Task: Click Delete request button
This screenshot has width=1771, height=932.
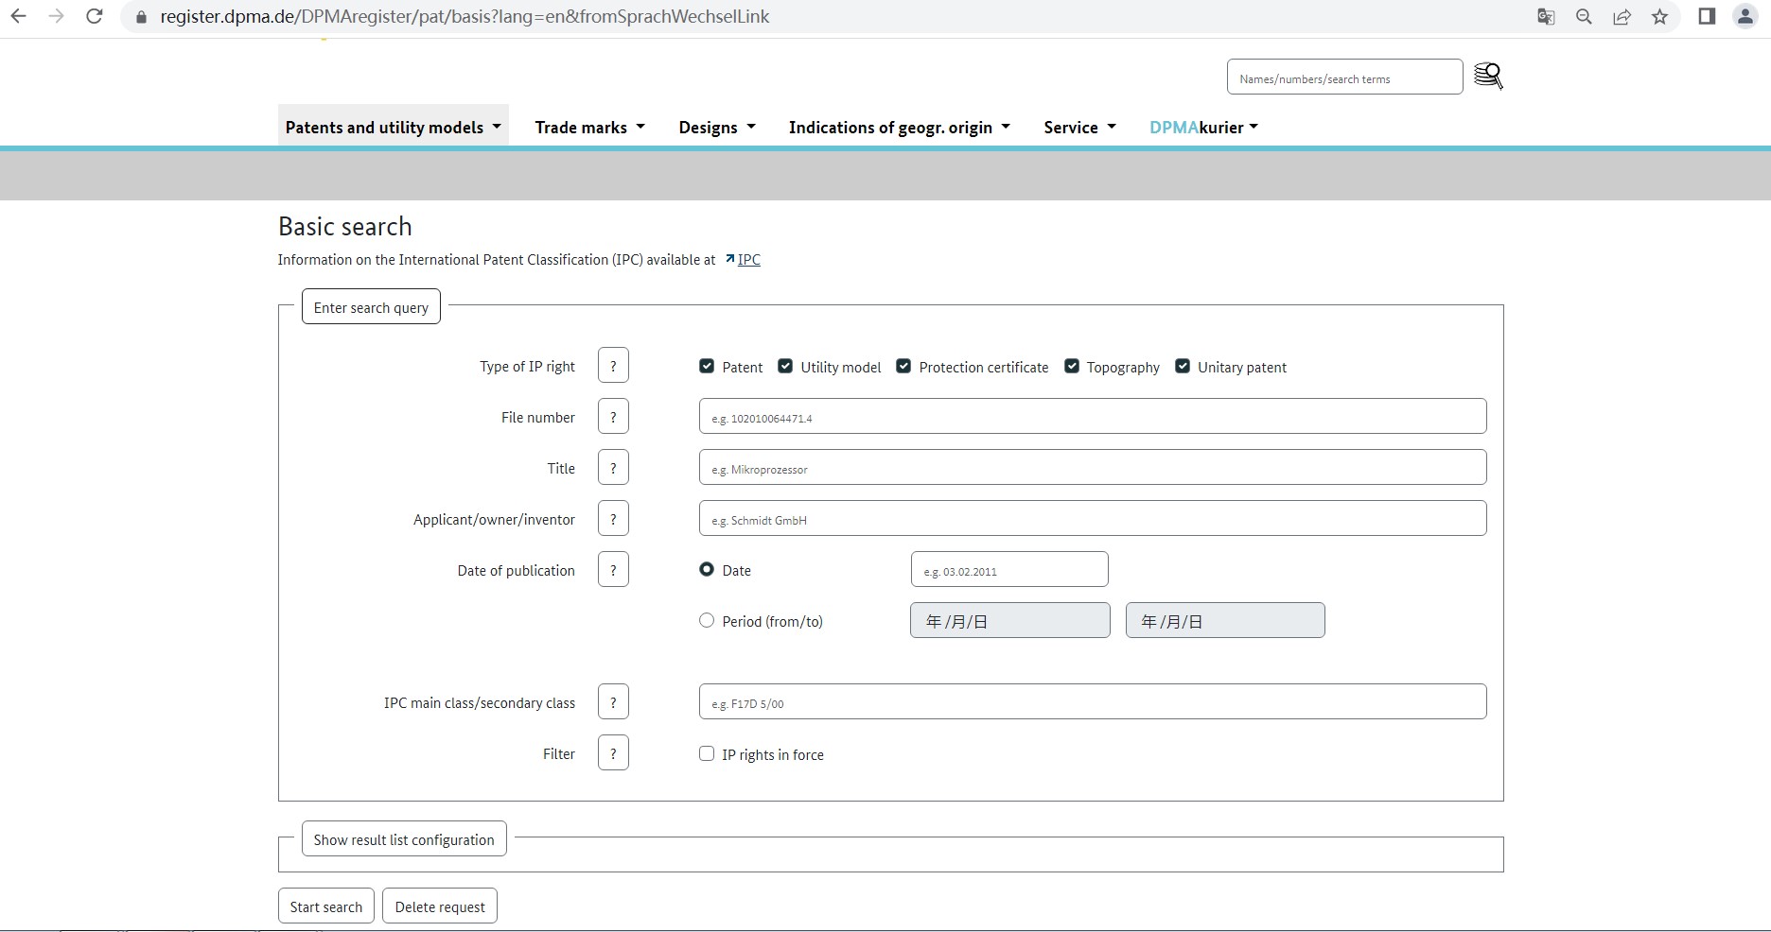Action: (x=440, y=906)
